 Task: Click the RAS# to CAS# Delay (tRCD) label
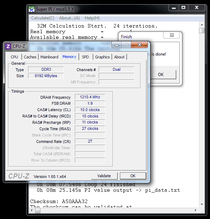(x=46, y=116)
